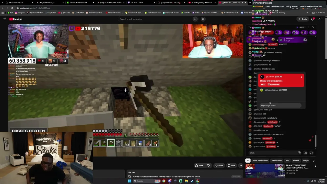Screen dimensions: 327x184
Task: Reply to @Cuffem in the input box
Action: click(x=281, y=106)
